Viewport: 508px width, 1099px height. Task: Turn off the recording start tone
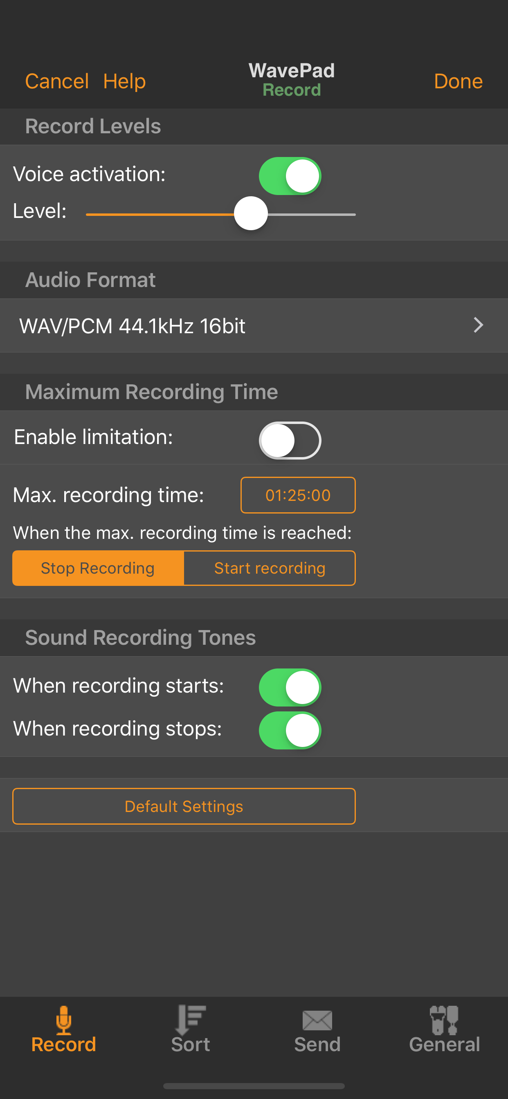290,687
